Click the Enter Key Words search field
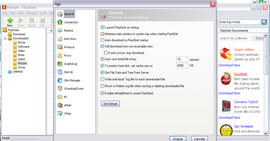Screen dimensions: 270x141 click(x=239, y=22)
